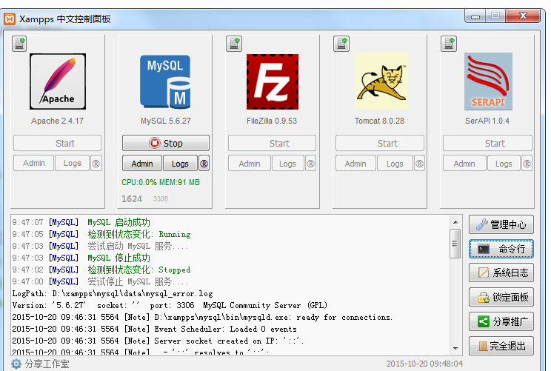Open 命令行 command line

coord(501,249)
